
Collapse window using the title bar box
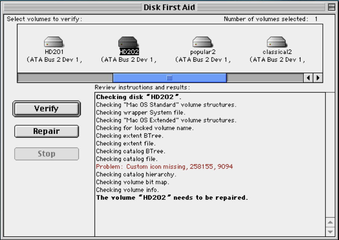(331, 7)
